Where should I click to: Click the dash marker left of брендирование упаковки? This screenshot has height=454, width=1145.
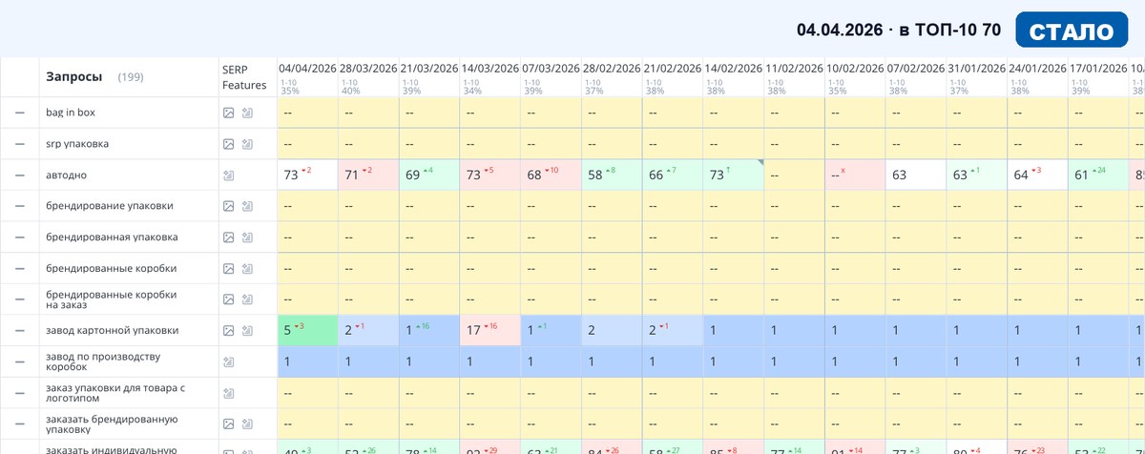pos(19,206)
